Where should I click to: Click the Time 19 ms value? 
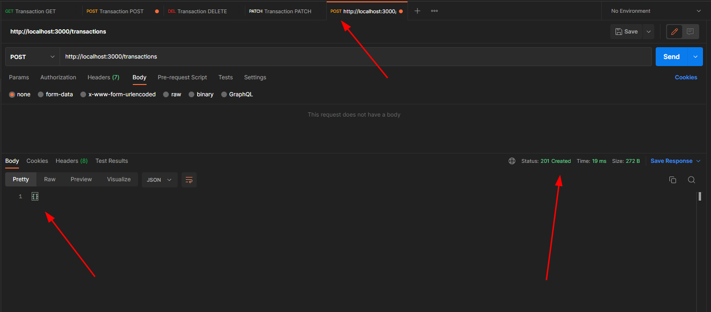tap(599, 161)
